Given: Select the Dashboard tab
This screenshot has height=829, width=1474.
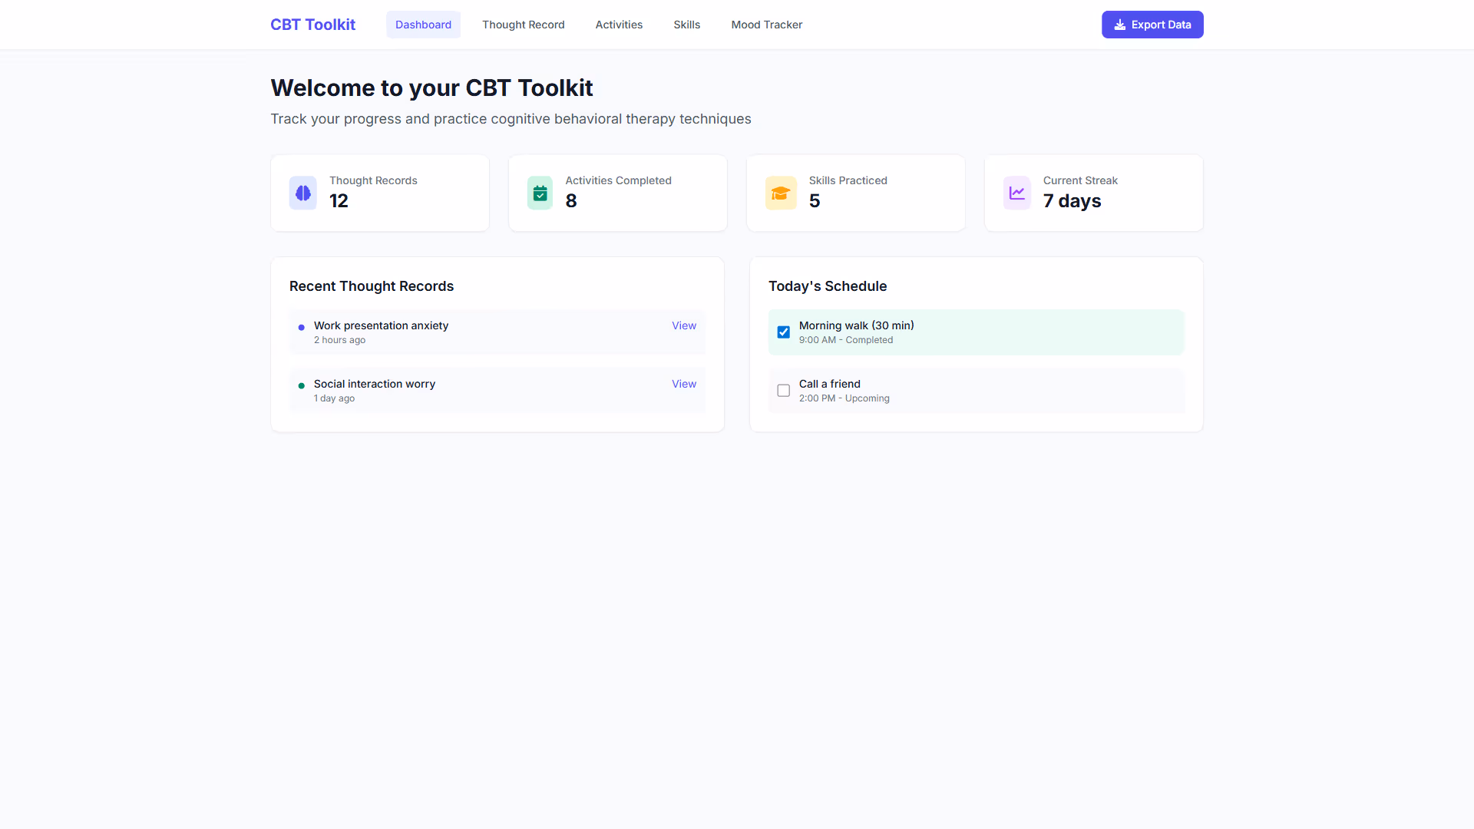Looking at the screenshot, I should pyautogui.click(x=423, y=25).
